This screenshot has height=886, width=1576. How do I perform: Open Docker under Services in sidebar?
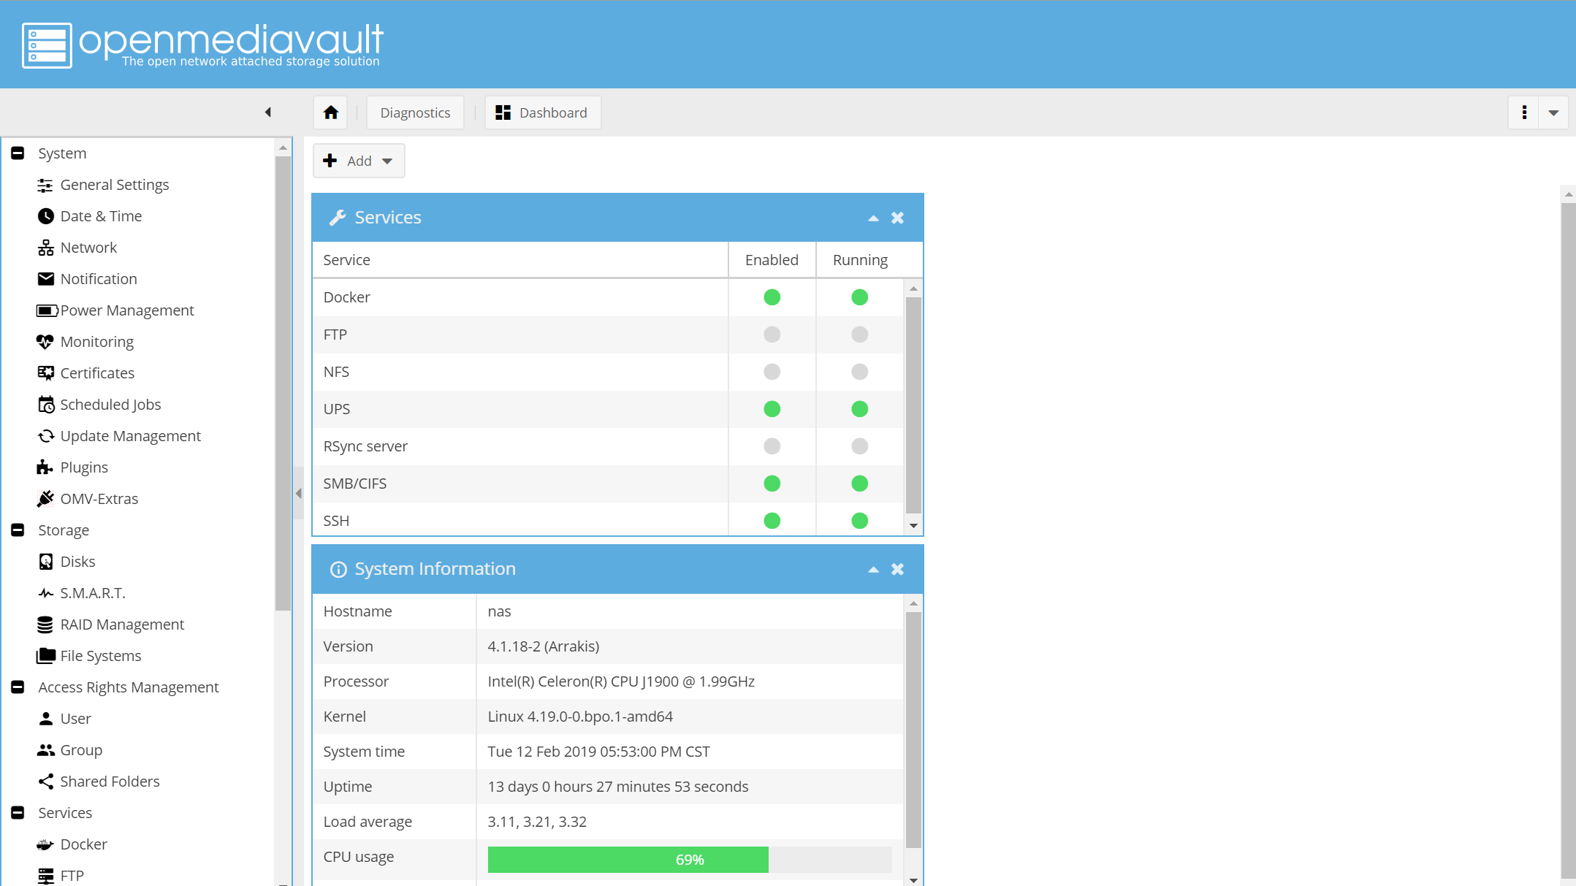[83, 844]
